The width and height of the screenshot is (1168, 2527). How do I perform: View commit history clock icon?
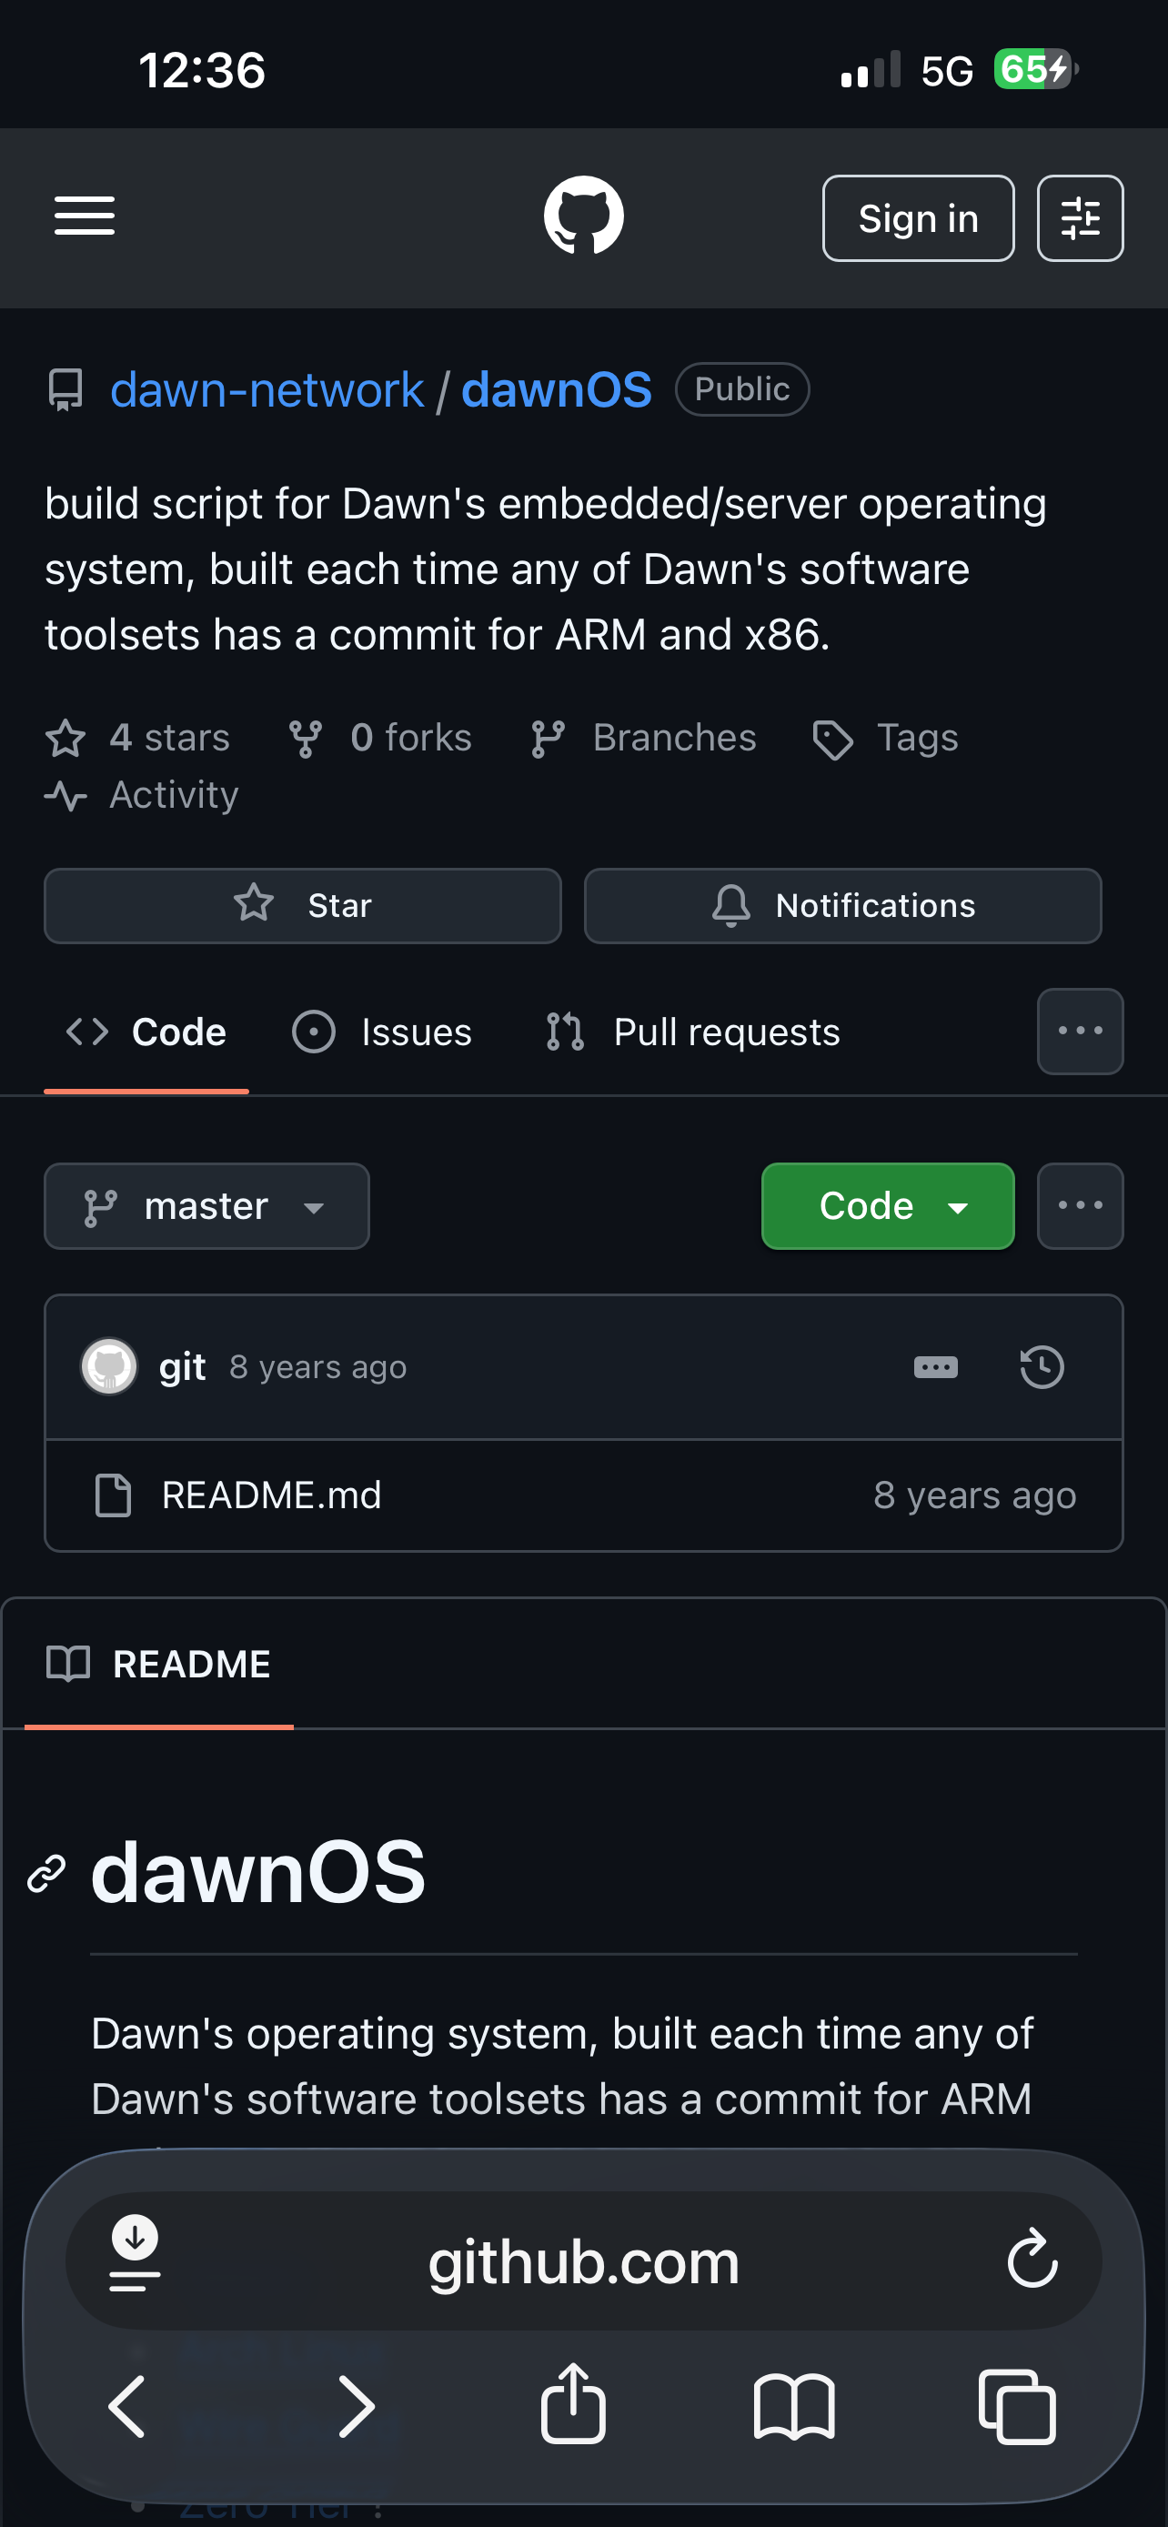pyautogui.click(x=1042, y=1366)
